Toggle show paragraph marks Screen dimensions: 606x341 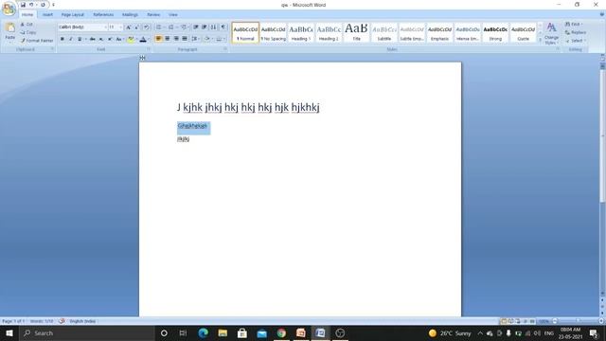click(223, 27)
